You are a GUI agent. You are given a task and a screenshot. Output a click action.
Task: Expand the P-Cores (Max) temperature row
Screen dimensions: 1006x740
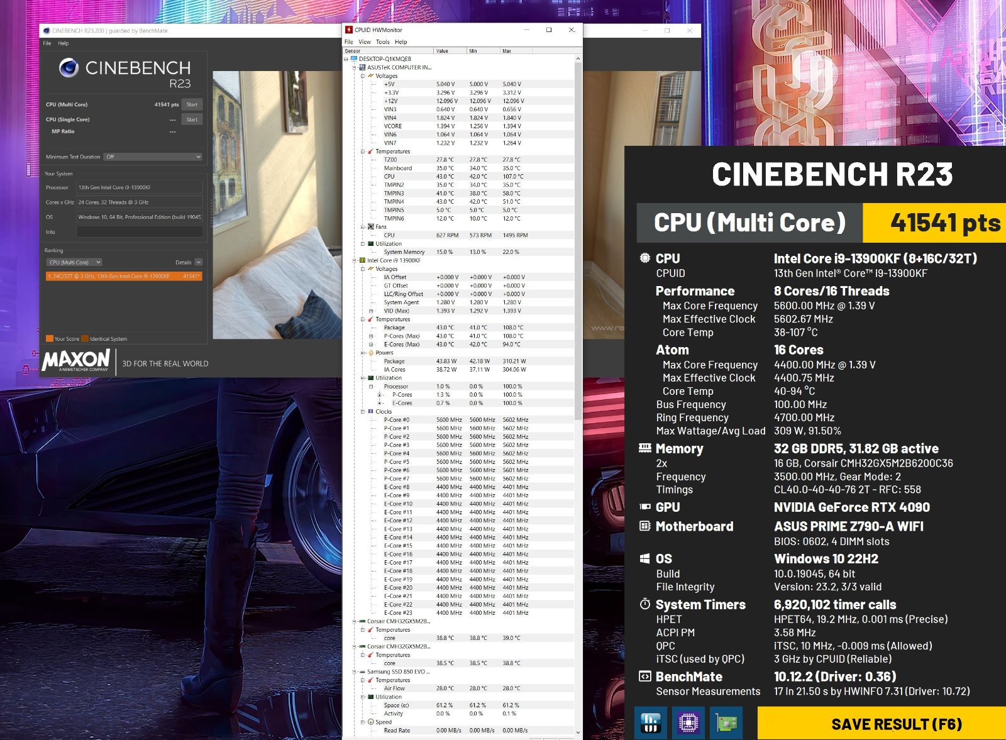click(x=371, y=336)
